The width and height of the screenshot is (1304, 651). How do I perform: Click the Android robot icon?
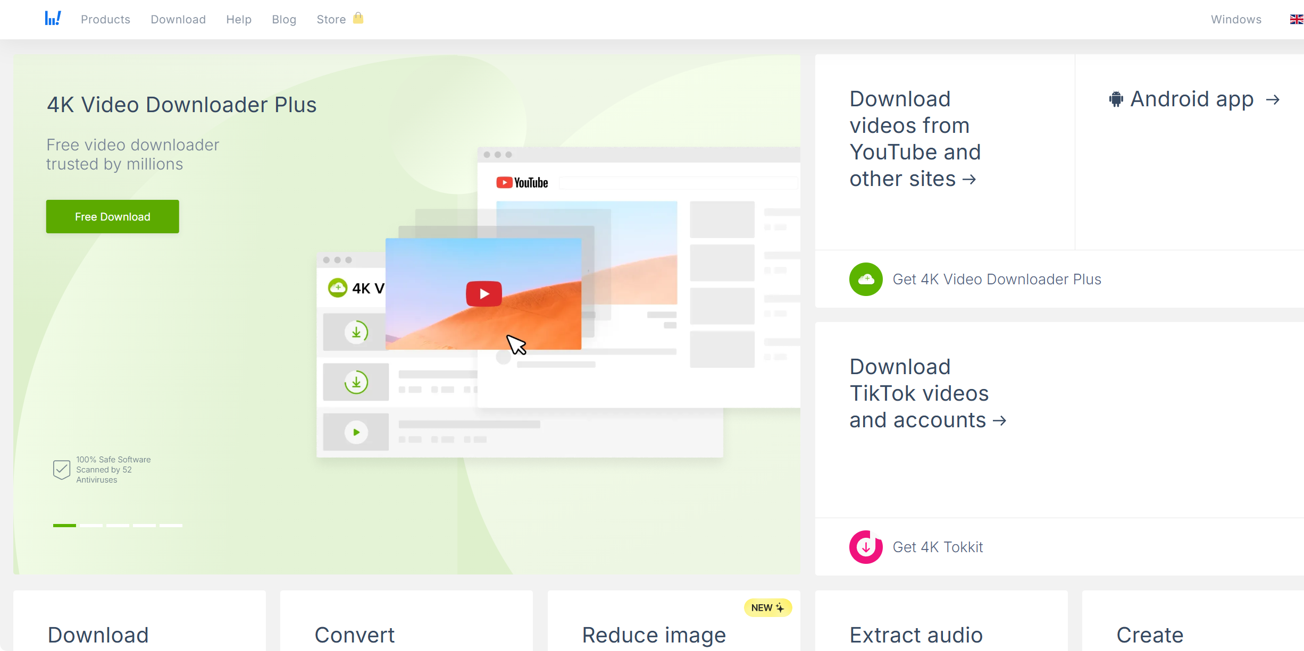point(1116,99)
